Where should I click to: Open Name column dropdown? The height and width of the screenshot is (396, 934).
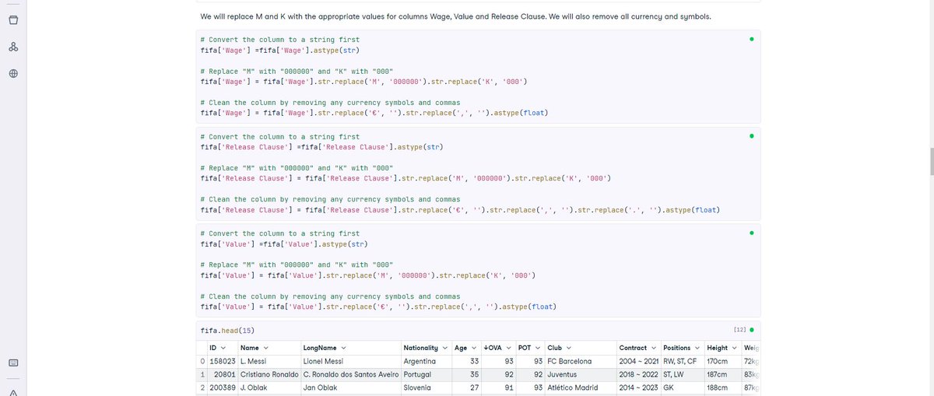pyautogui.click(x=265, y=348)
